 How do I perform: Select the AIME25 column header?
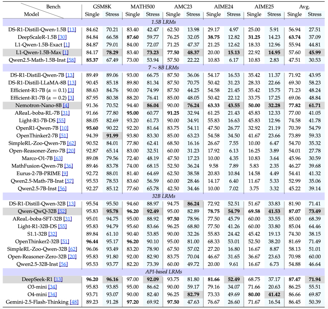tap(264, 7)
